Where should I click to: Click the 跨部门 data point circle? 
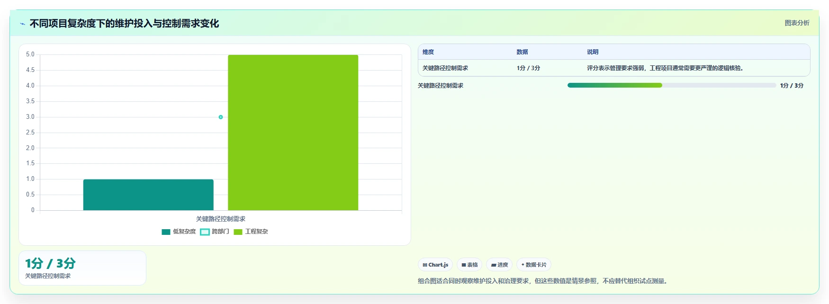(x=221, y=117)
